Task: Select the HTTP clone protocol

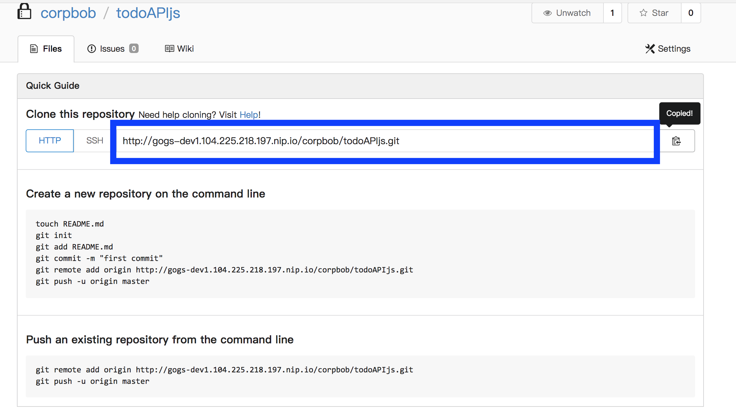Action: click(x=50, y=141)
